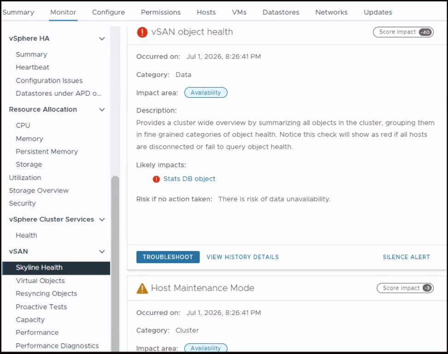The image size is (448, 354).
Task: Click the TROUBLESHOOT button
Action: (x=168, y=257)
